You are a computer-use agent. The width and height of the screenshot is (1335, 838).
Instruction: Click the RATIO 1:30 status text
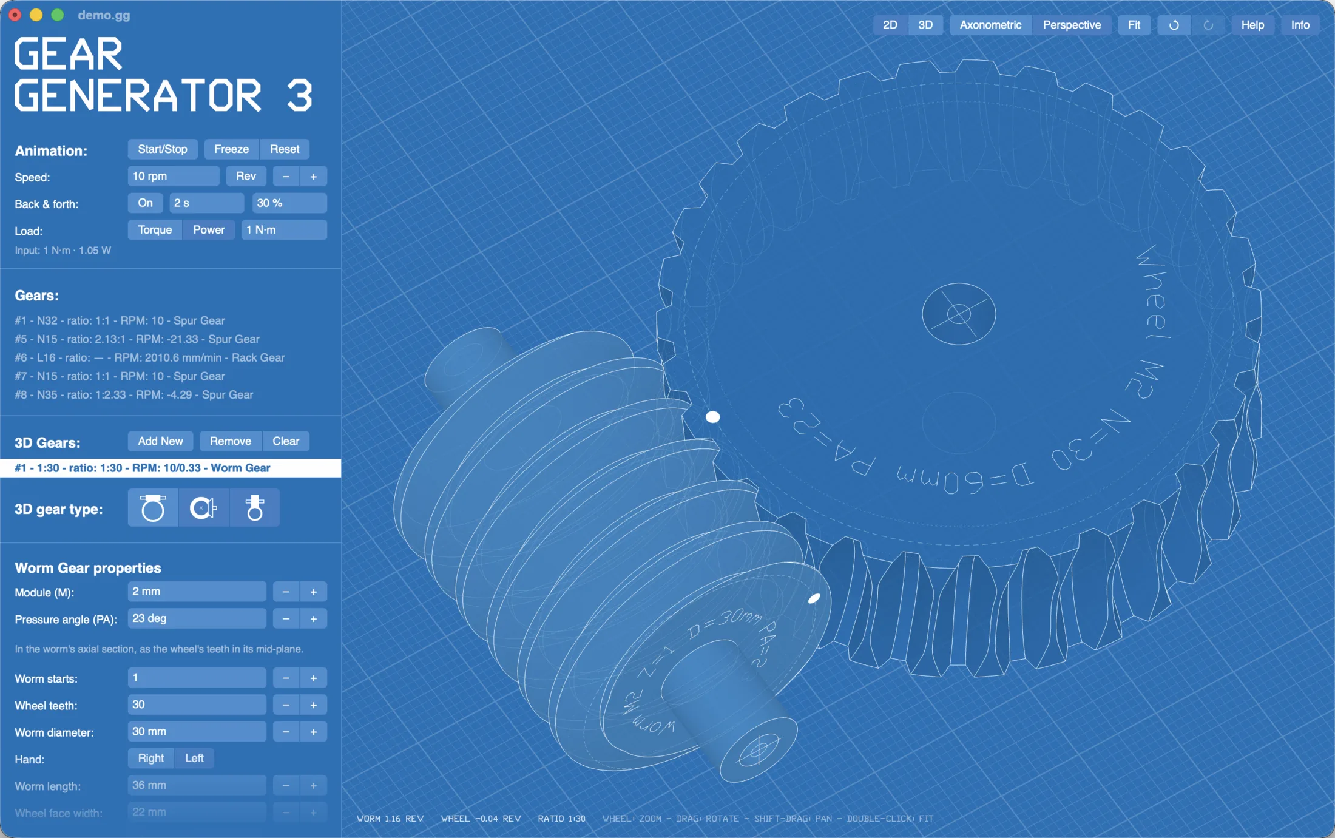pos(562,819)
